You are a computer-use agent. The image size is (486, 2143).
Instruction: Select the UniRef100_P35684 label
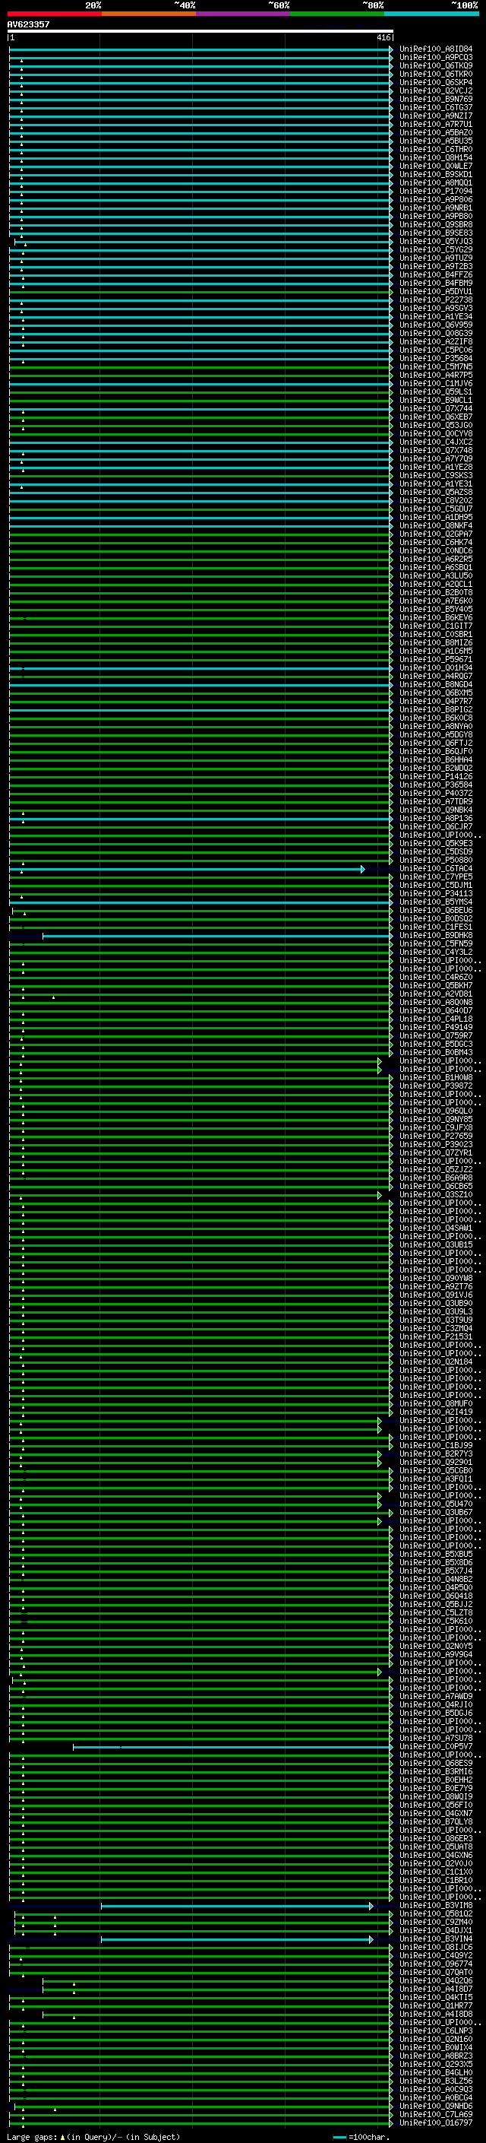pyautogui.click(x=436, y=359)
